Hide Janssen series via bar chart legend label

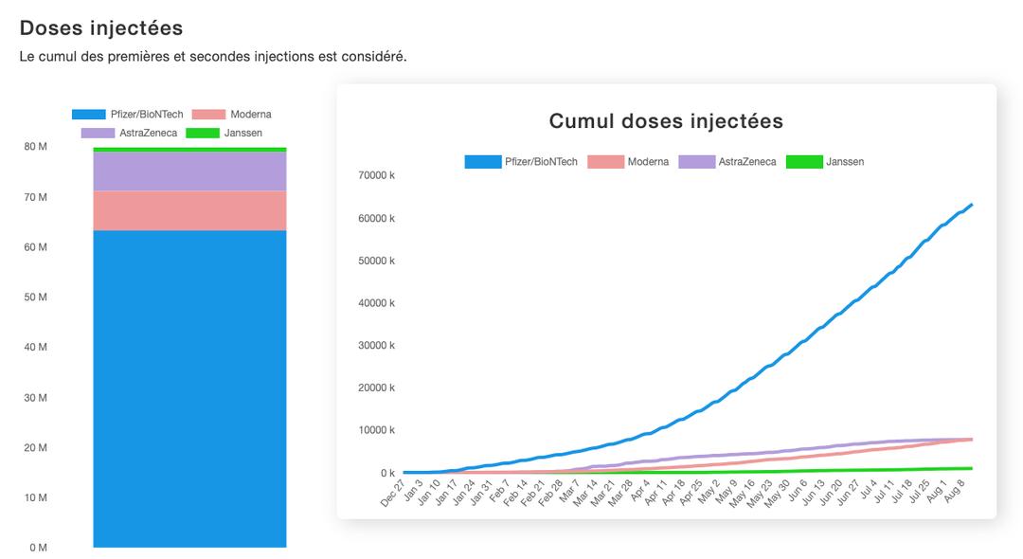[x=242, y=133]
